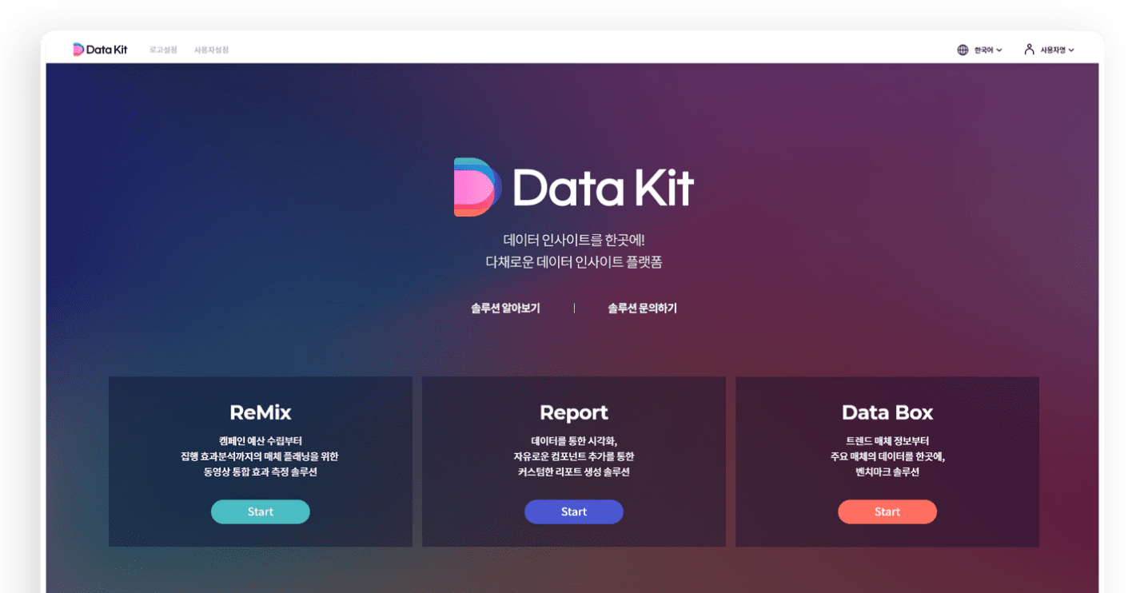Screen dimensions: 1144x593
Task: Click the Data Box card title
Action: pyautogui.click(x=887, y=412)
